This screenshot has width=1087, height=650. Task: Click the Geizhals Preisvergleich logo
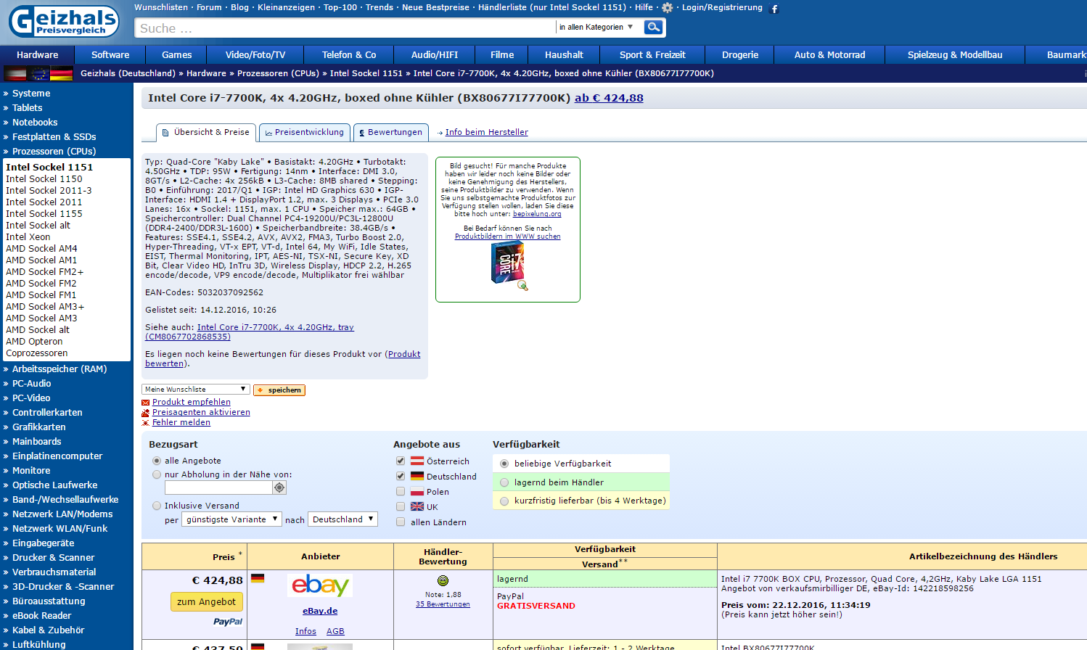coord(64,21)
